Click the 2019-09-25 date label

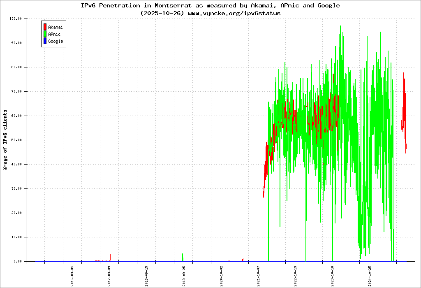point(184,276)
